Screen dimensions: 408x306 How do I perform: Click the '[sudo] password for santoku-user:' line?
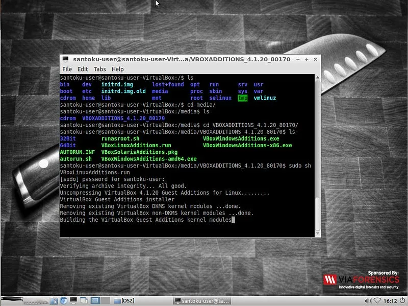[x=112, y=179]
